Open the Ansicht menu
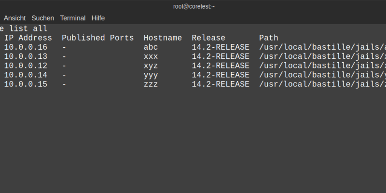Viewport: 386px width, 193px height. [14, 18]
